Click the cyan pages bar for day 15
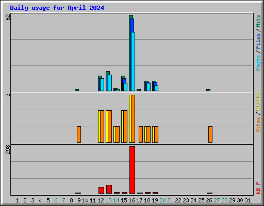The height and width of the screenshot is (206, 264). (x=125, y=87)
